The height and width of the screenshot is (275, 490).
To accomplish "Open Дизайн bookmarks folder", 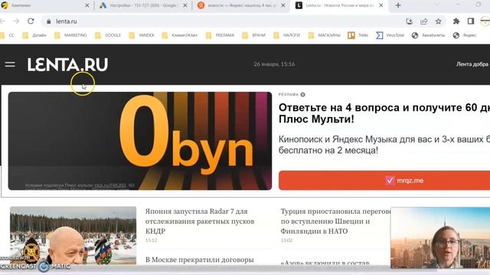I will [x=34, y=35].
